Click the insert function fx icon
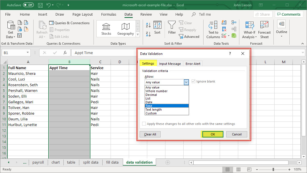The image size is (307, 173). [65, 53]
